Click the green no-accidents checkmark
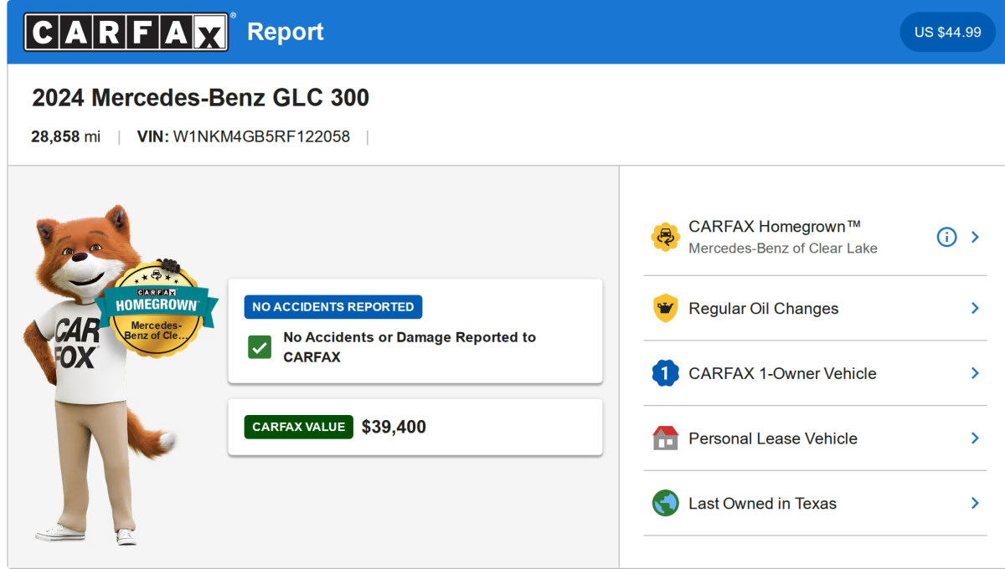Image resolution: width=1005 pixels, height=569 pixels. tap(260, 346)
